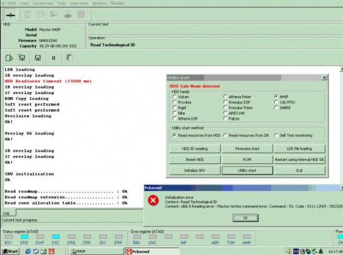Click OK in the Pckernel error dialog
The height and width of the screenshot is (255, 343).
[x=246, y=218]
